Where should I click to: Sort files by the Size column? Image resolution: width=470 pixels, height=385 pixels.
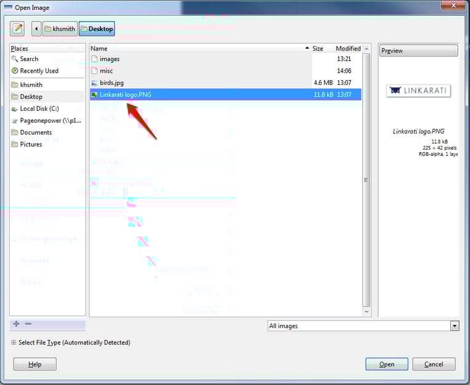click(x=322, y=48)
